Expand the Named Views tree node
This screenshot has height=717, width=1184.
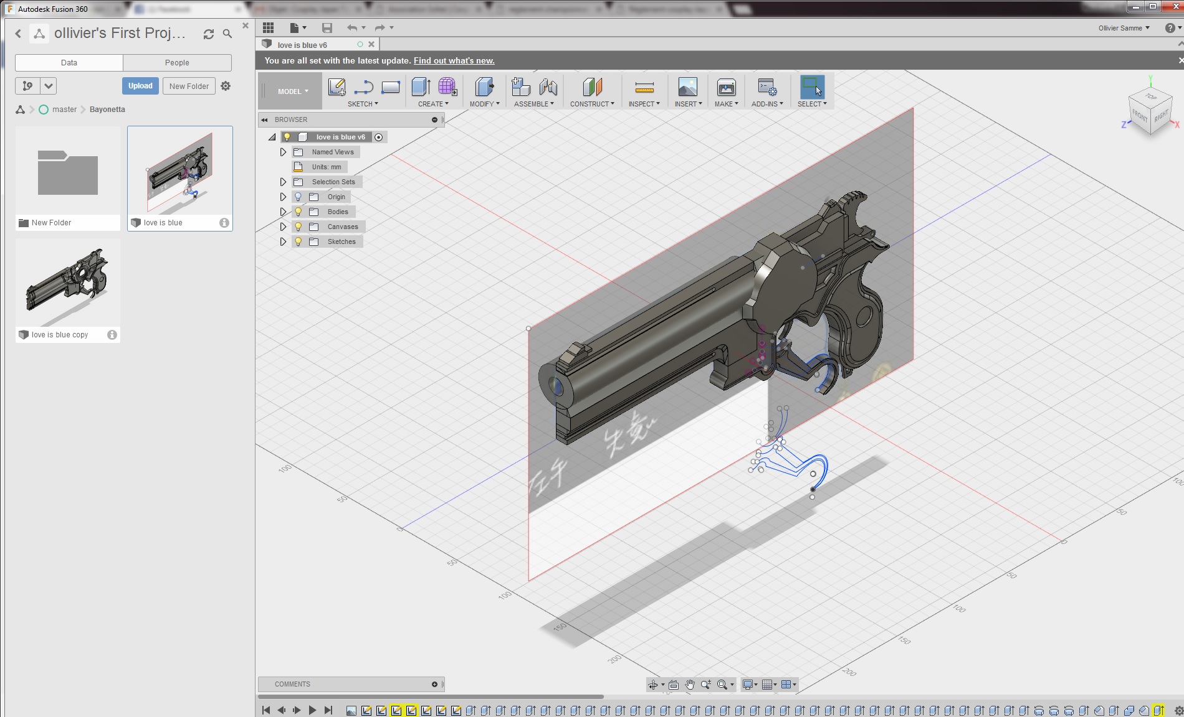click(283, 152)
